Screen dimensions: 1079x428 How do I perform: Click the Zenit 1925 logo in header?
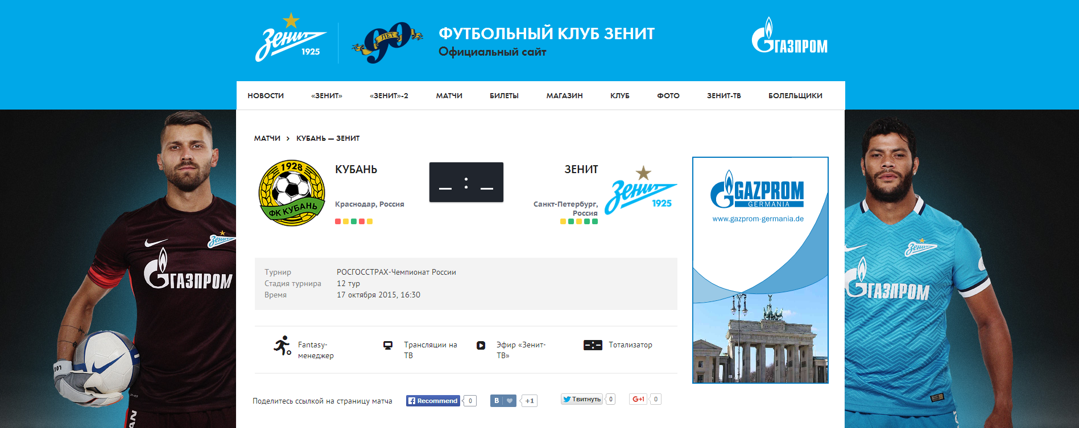291,39
